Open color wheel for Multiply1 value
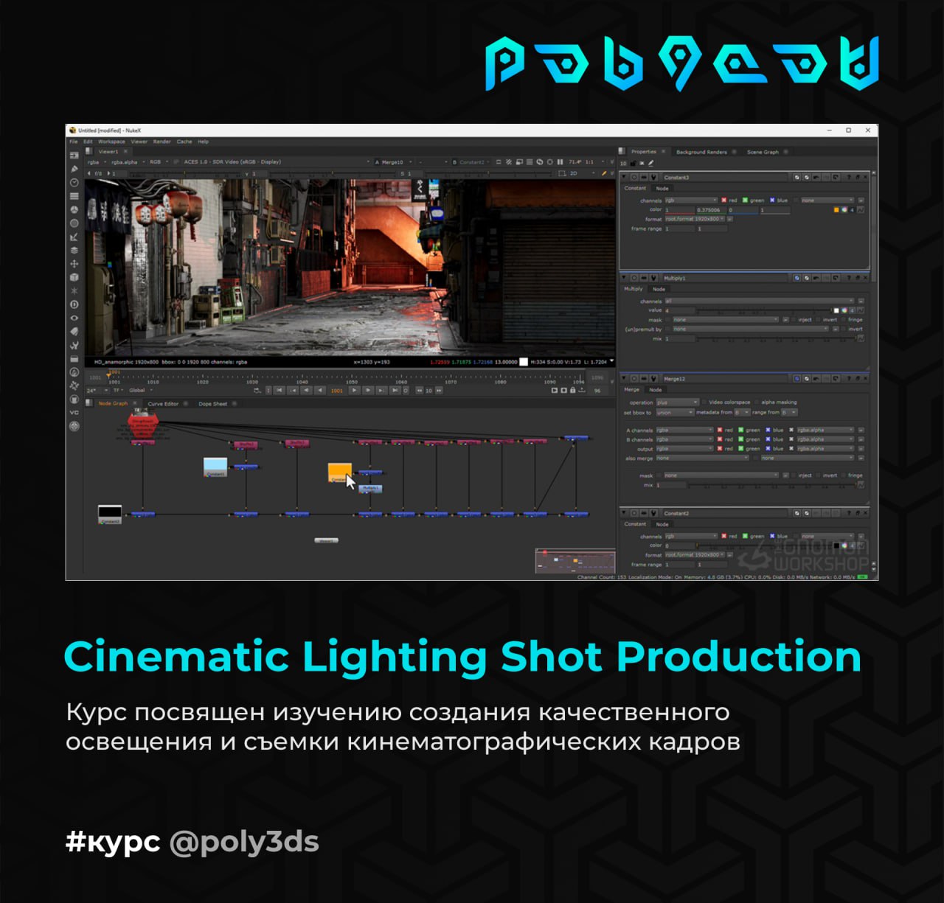 tap(844, 310)
